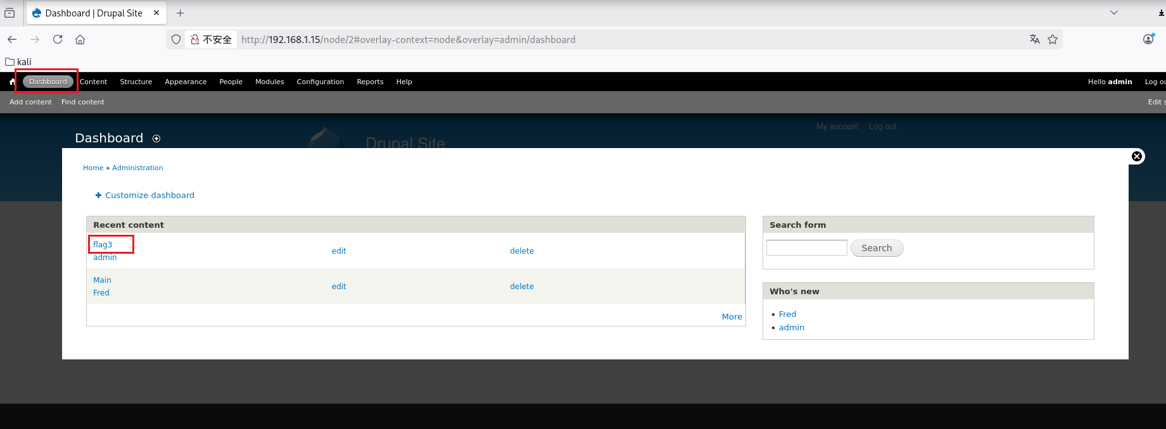The image size is (1166, 429).
Task: Reload the page with browser refresh icon
Action: coord(58,39)
